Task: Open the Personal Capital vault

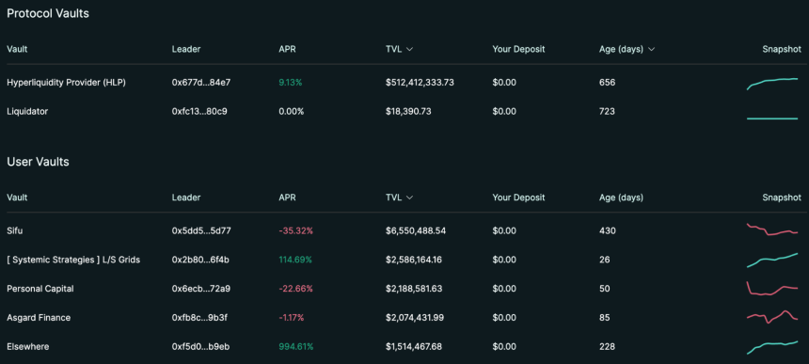Action: pos(40,289)
